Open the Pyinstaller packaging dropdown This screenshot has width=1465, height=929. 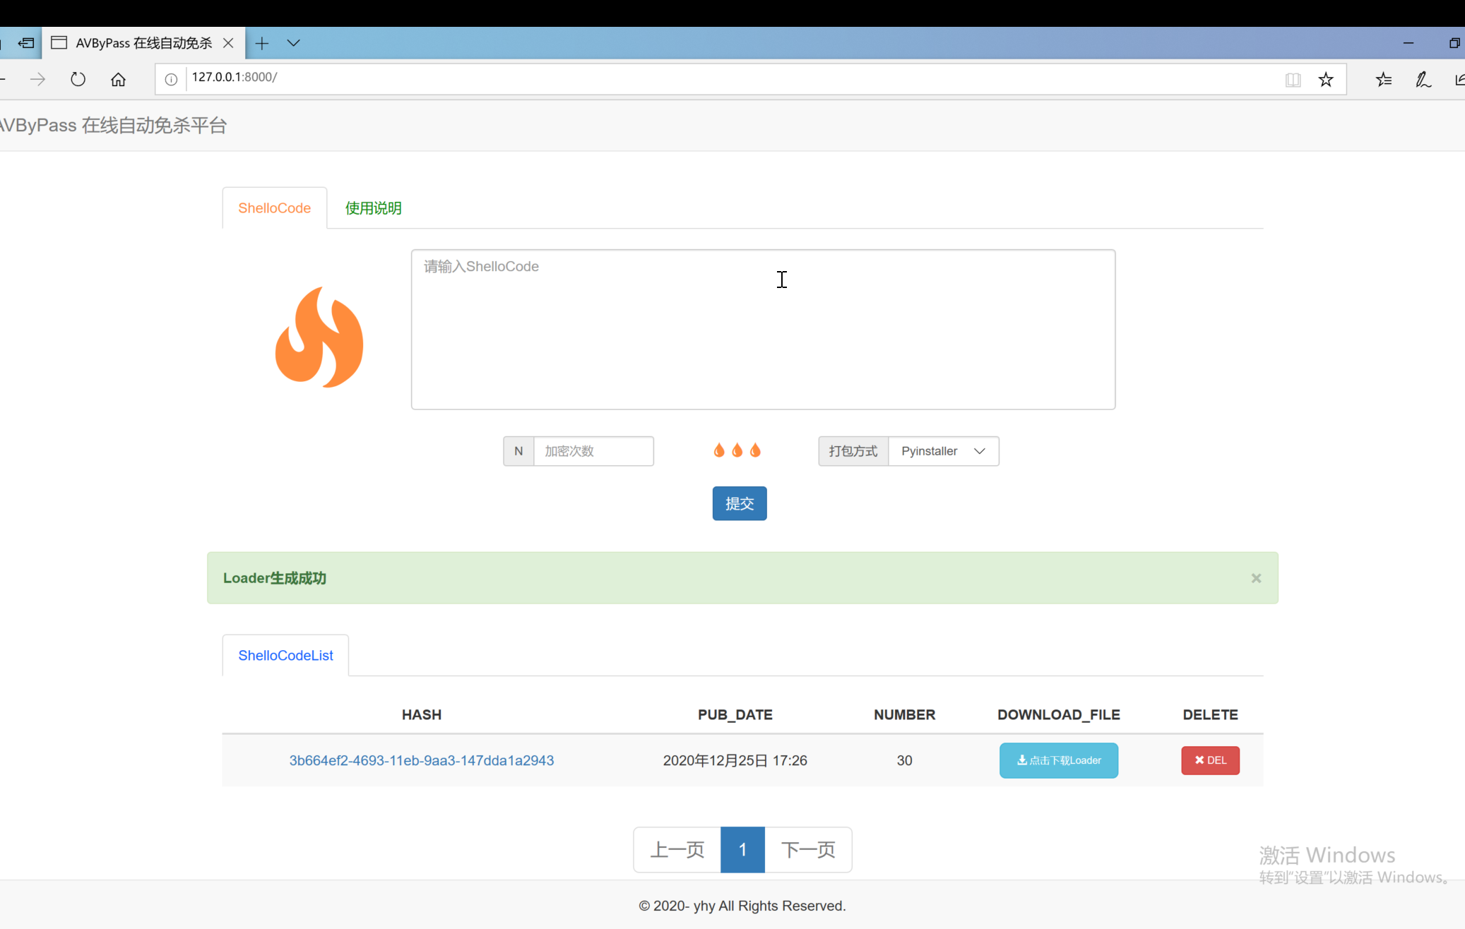click(x=943, y=451)
